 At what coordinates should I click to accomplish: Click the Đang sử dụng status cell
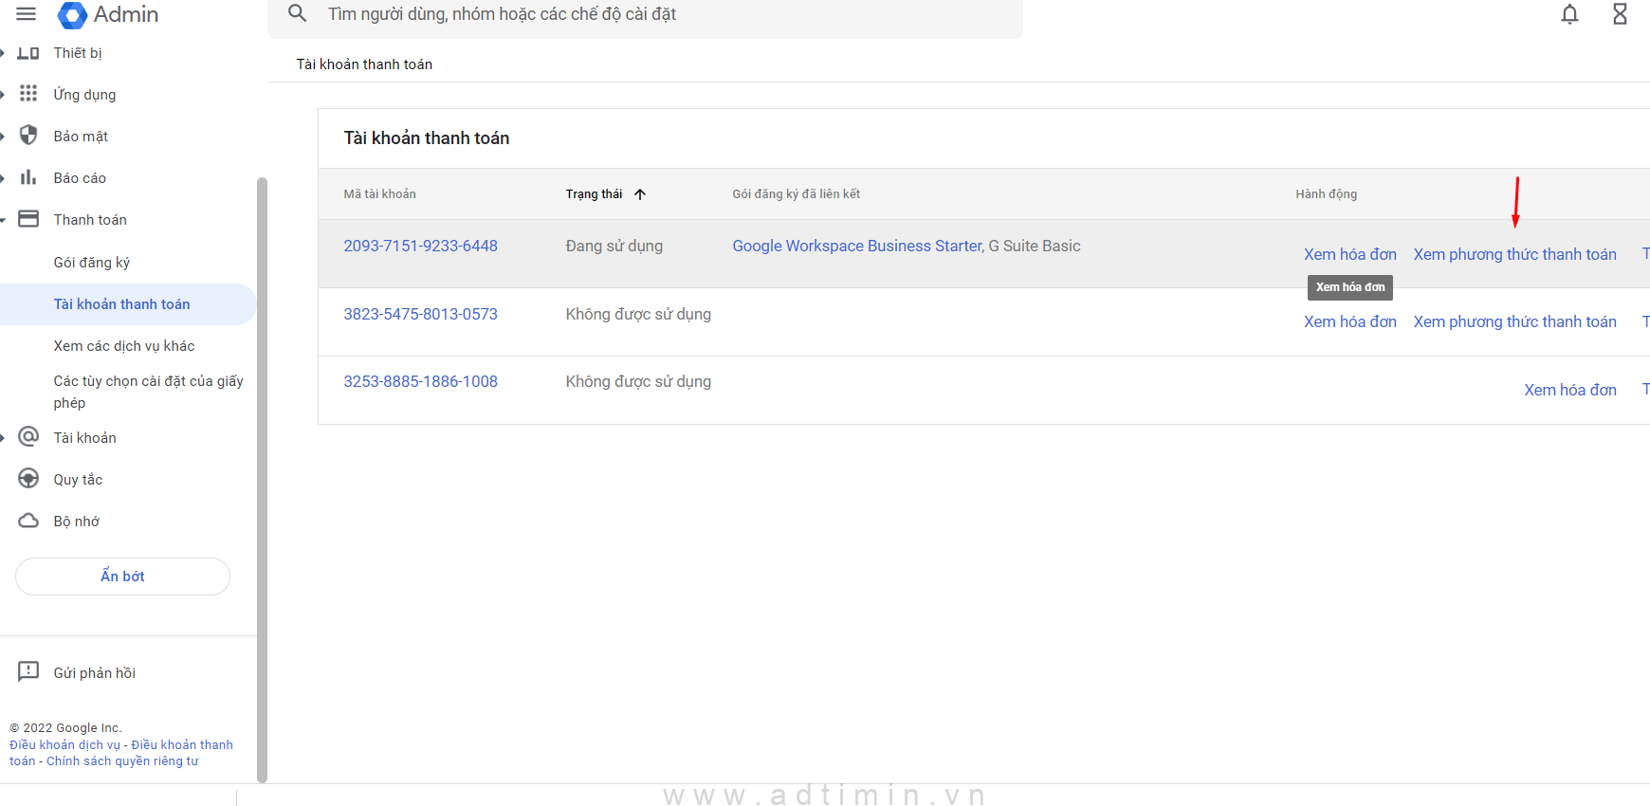coord(614,246)
